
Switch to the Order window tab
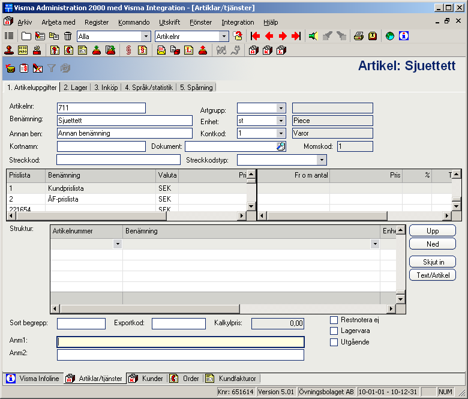184,379
